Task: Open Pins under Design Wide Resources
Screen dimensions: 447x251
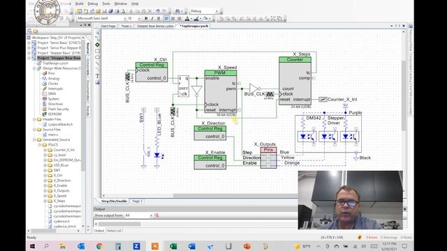Action: click(x=51, y=73)
